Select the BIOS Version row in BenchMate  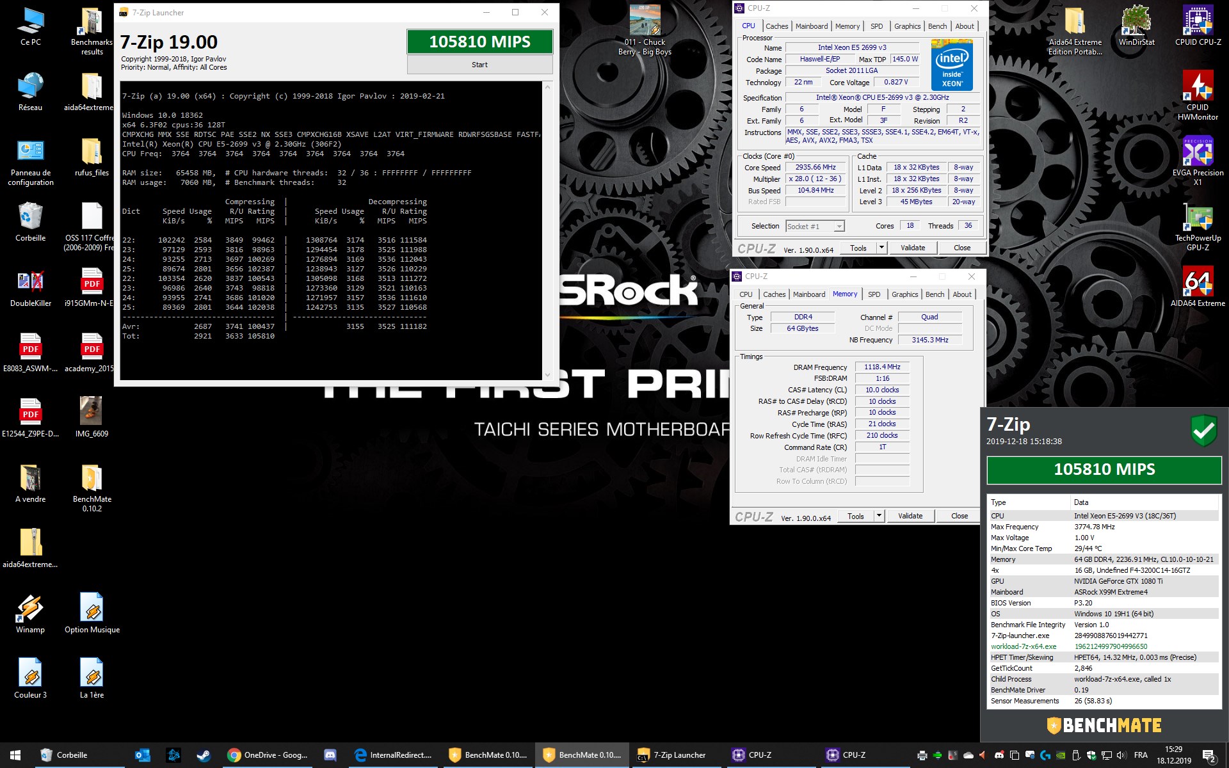(x=1104, y=603)
